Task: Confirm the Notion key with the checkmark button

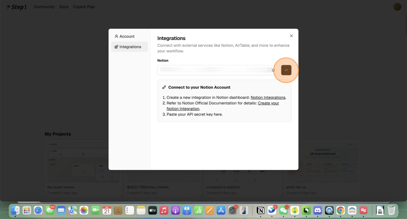Action: 286,70
